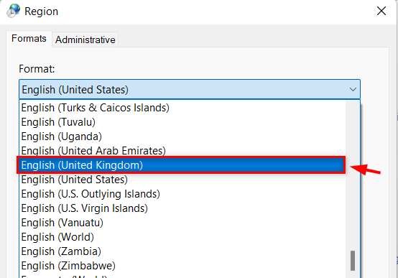Select English (Vanuatu) from the dropdown list
The image size is (398, 278).
[182, 223]
